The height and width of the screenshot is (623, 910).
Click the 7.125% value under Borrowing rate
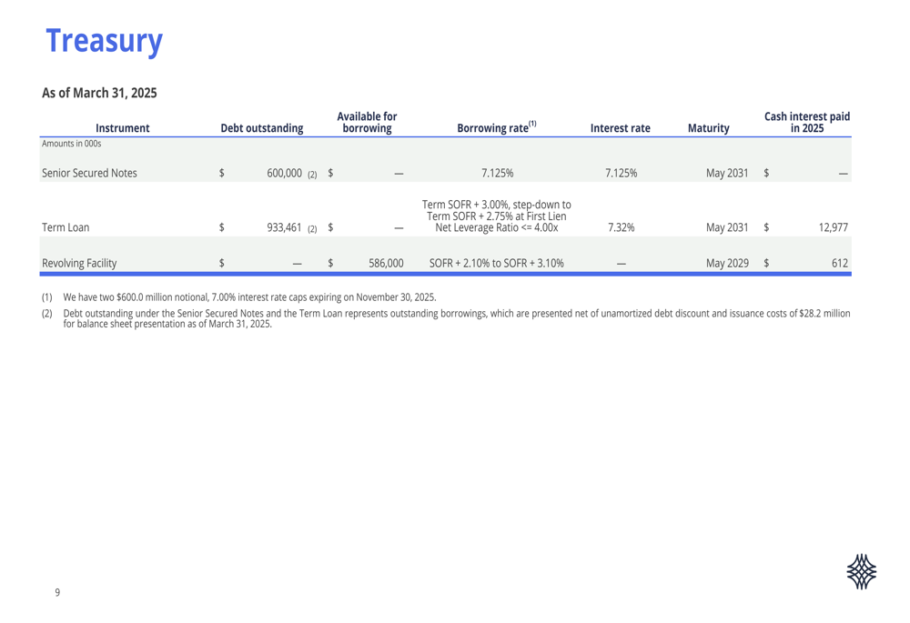(498, 173)
